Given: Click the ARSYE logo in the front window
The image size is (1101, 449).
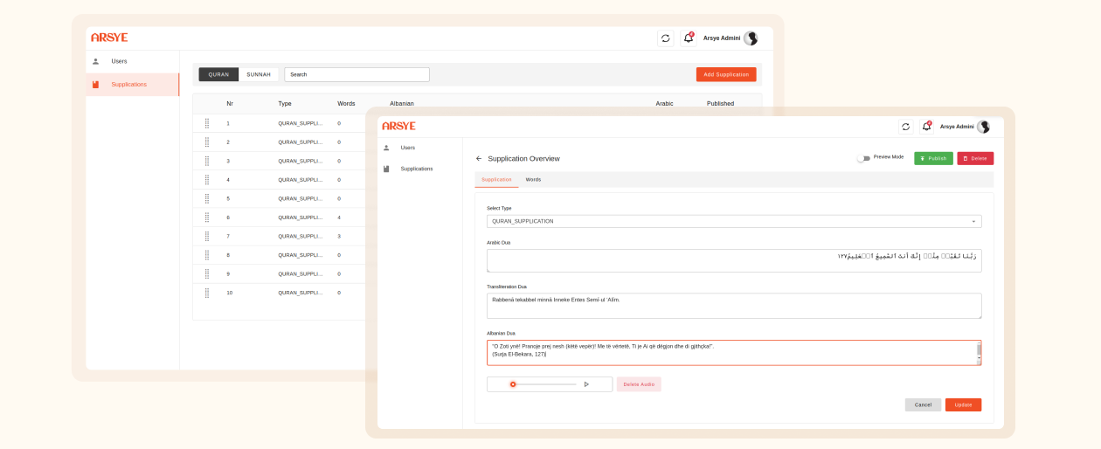Looking at the screenshot, I should (x=398, y=126).
